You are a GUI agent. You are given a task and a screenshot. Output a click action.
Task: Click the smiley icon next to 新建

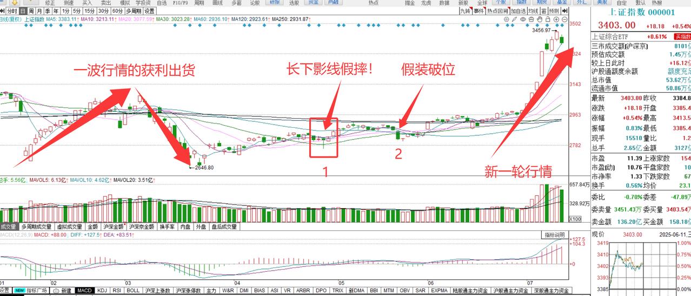[x=56, y=291]
